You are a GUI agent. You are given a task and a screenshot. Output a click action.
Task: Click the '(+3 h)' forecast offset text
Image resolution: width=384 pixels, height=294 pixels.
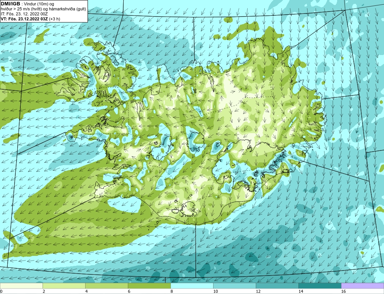pyautogui.click(x=55, y=18)
